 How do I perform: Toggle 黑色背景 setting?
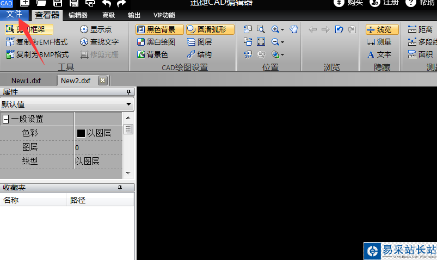pos(159,29)
